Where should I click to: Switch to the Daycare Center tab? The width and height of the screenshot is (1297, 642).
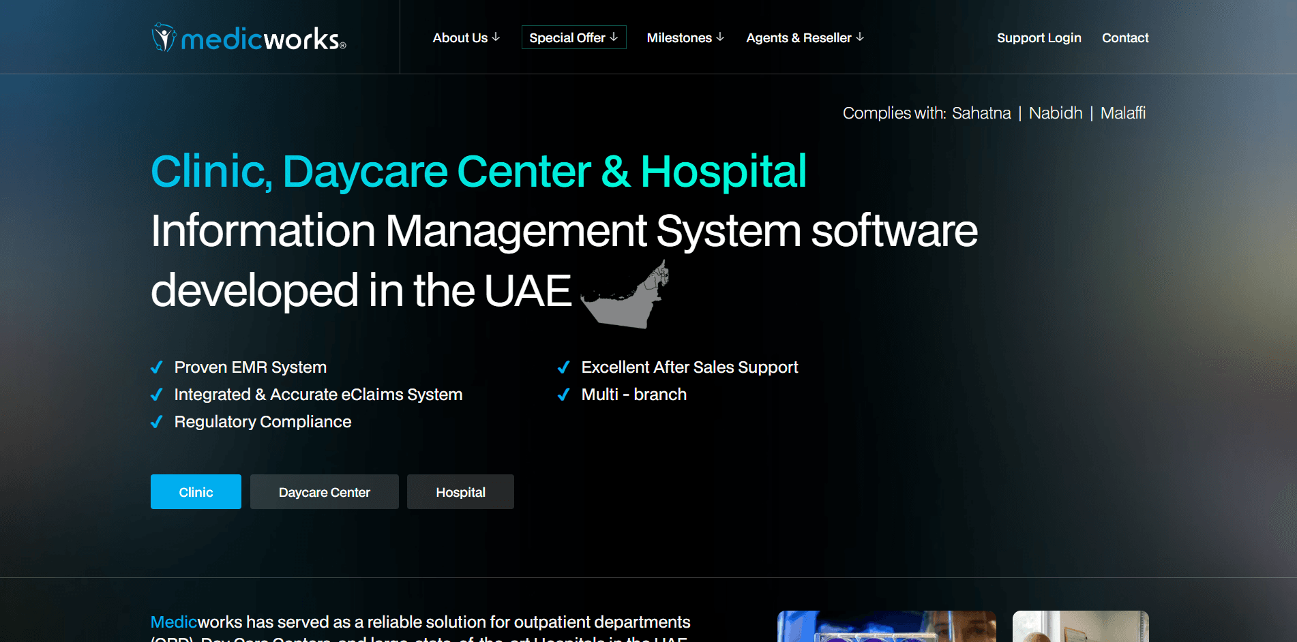point(324,492)
